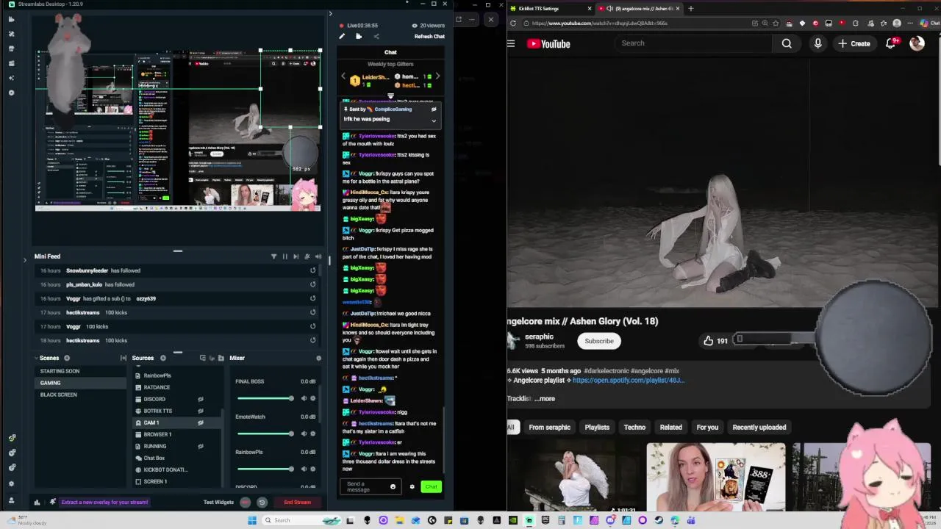
Task: Open FINAL BOSS audio settings gear
Action: click(313, 398)
